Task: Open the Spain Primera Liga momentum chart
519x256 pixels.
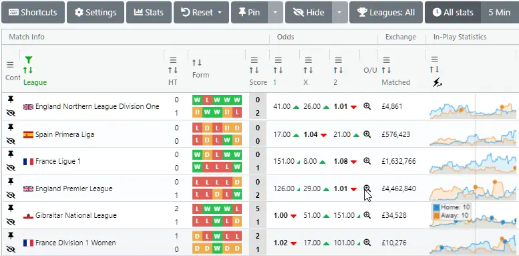Action: (473, 137)
